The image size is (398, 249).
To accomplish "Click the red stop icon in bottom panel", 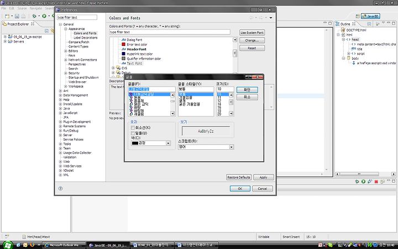I will point(376,181).
